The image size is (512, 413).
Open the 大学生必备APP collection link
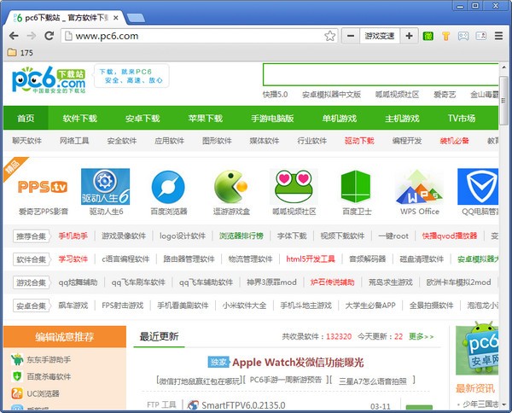point(370,305)
